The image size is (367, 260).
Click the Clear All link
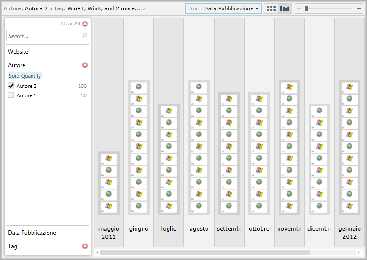coord(70,24)
